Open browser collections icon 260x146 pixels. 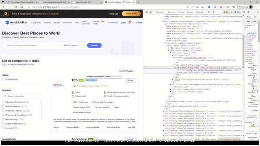coord(234,7)
